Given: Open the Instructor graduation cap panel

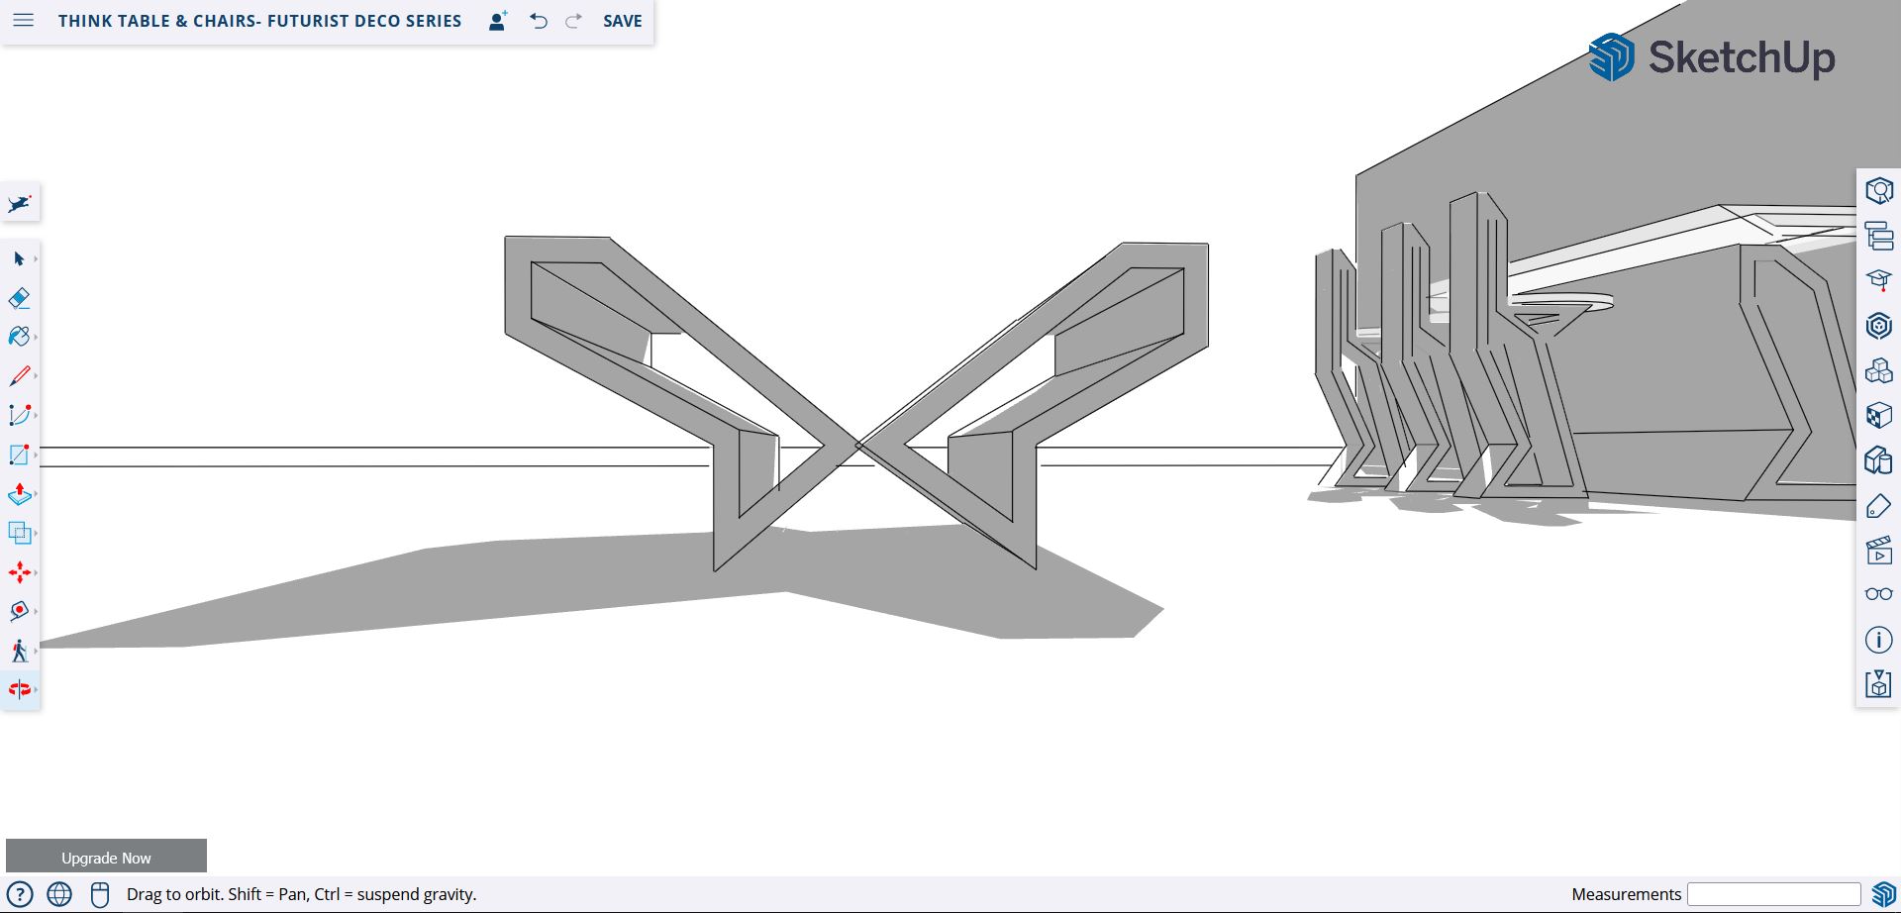Looking at the screenshot, I should (x=1878, y=280).
